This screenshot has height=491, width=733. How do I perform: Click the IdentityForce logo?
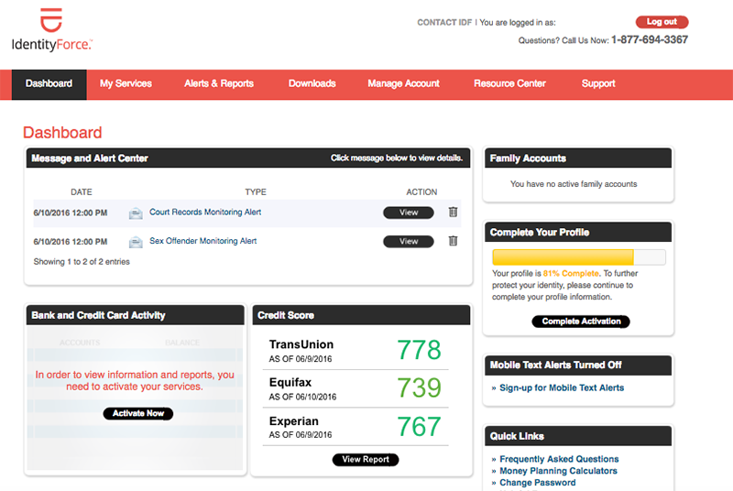pyautogui.click(x=52, y=30)
